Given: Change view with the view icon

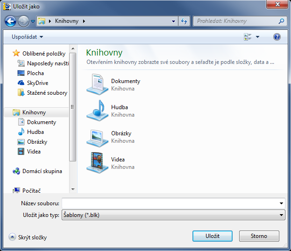Looking at the screenshot, I should click(248, 37).
